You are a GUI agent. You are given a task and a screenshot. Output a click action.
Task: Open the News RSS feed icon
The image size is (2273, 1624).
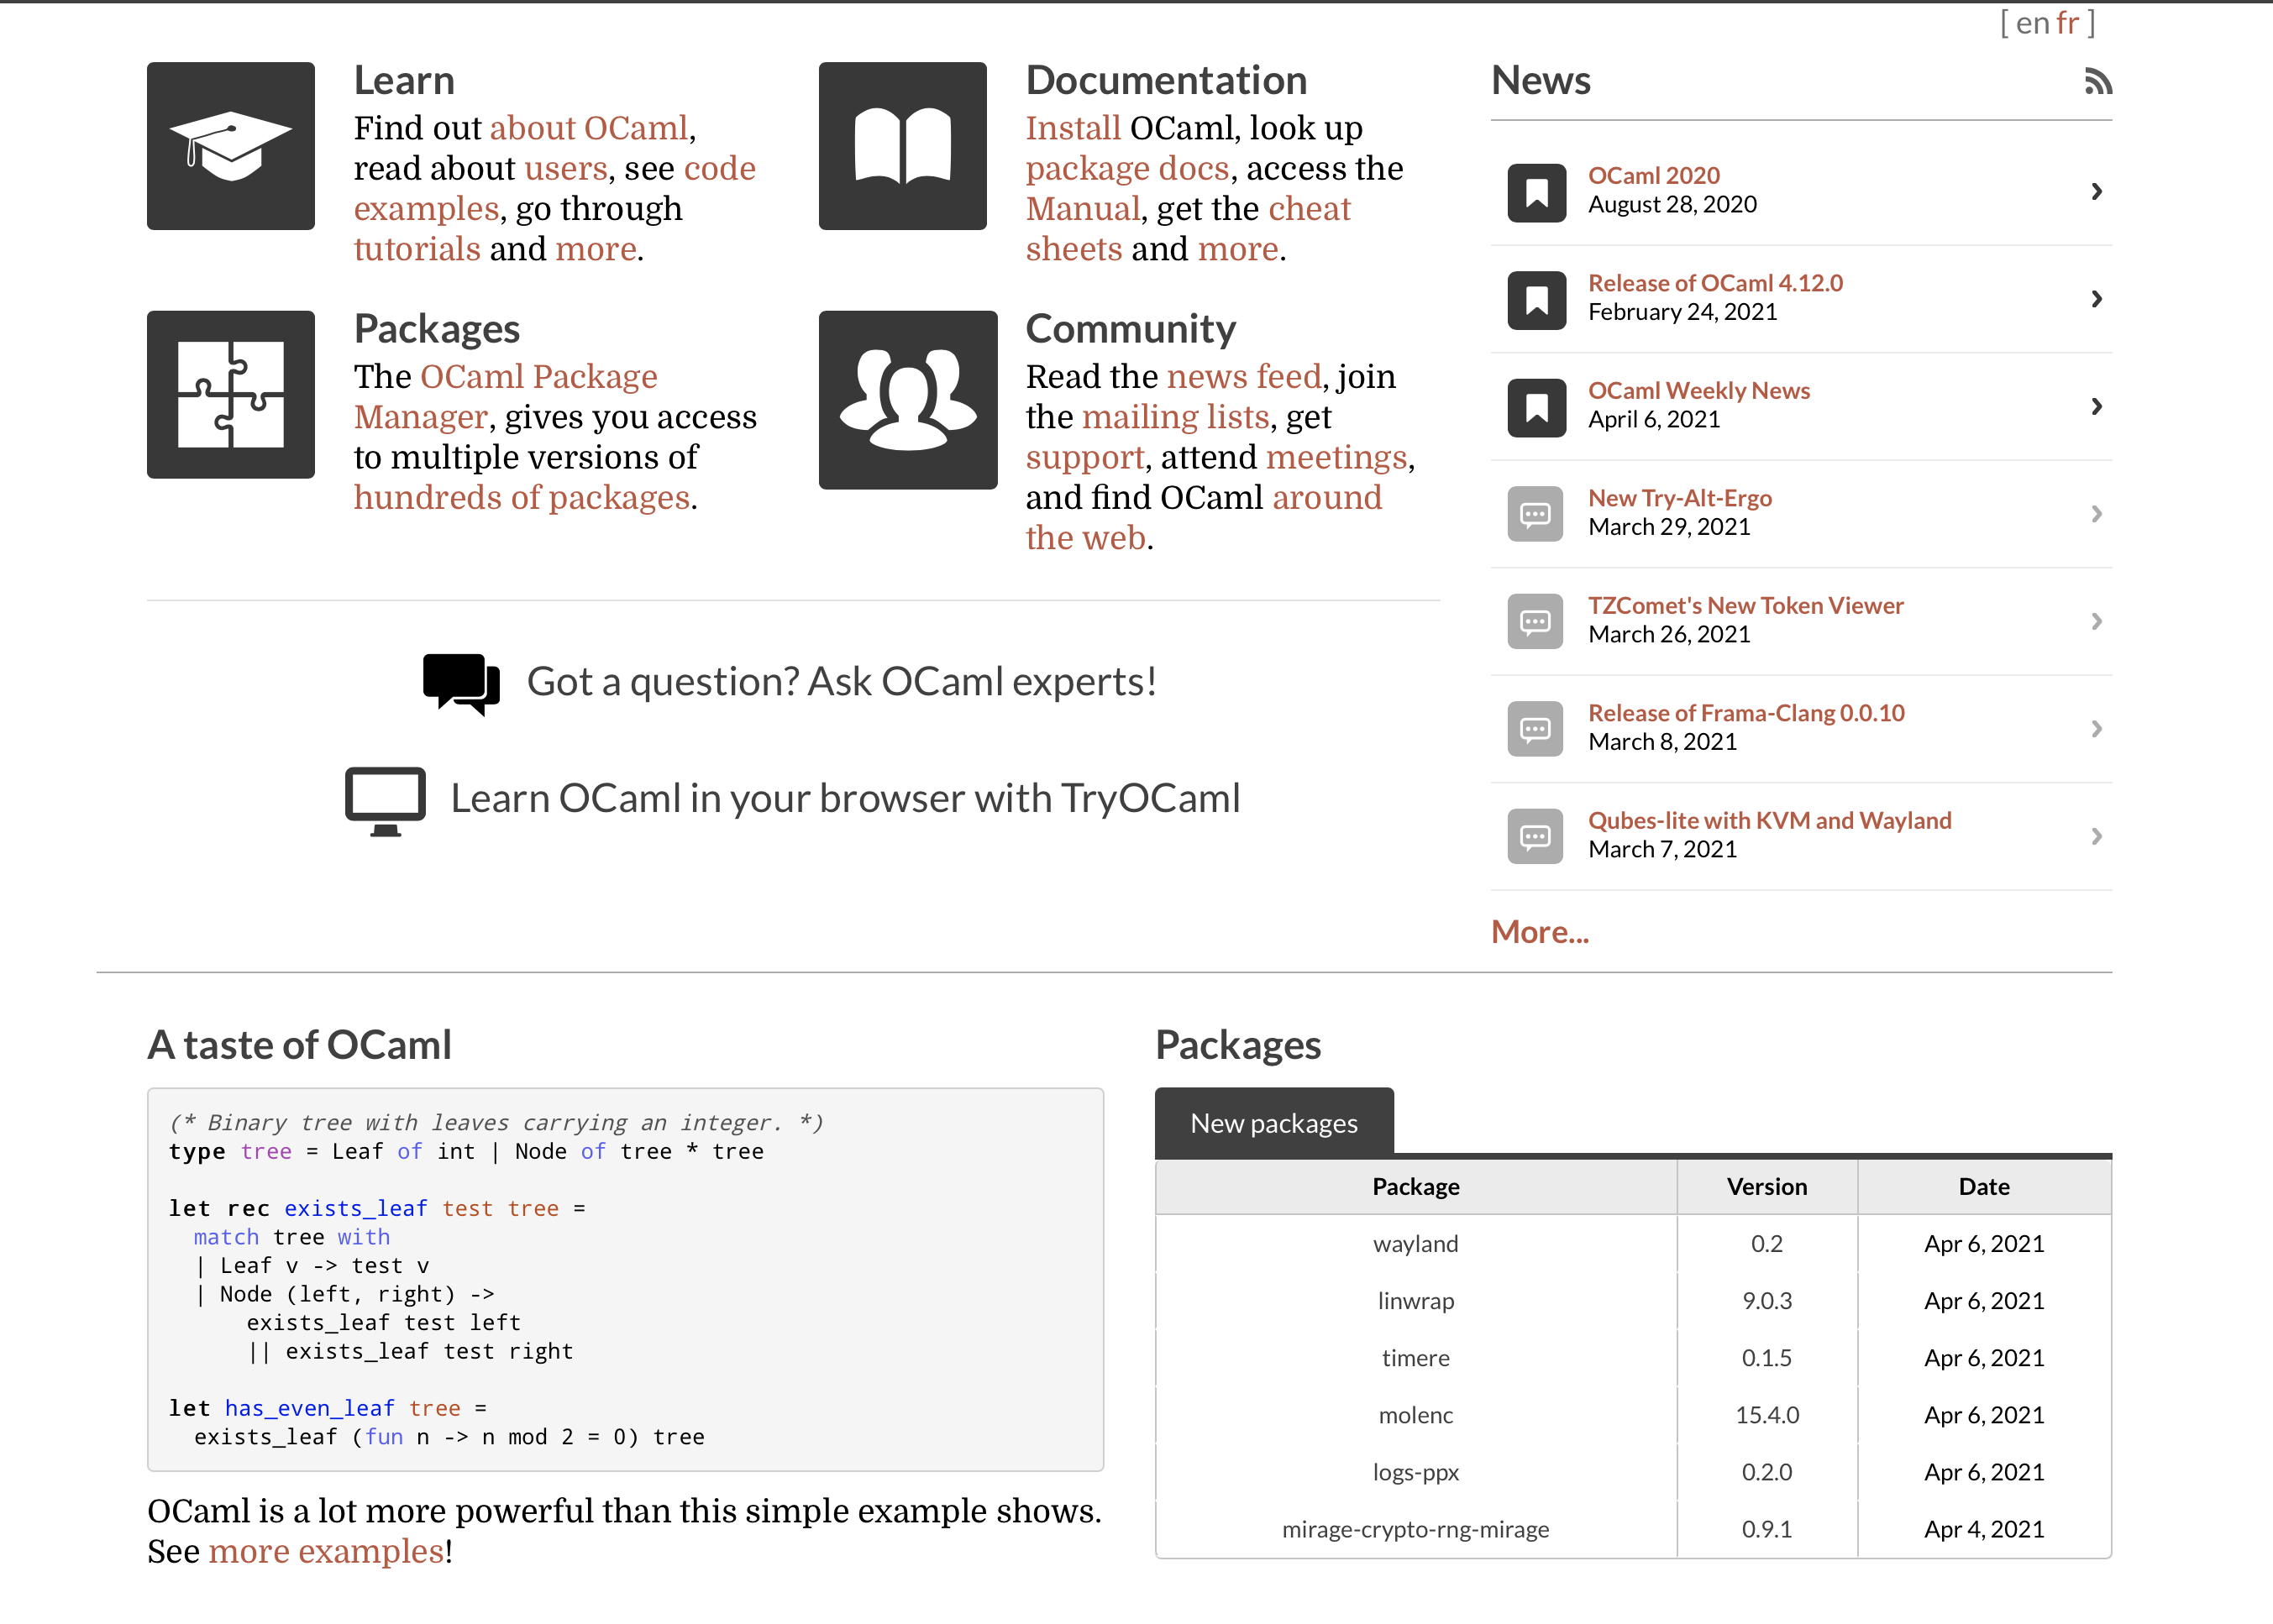click(x=2098, y=81)
